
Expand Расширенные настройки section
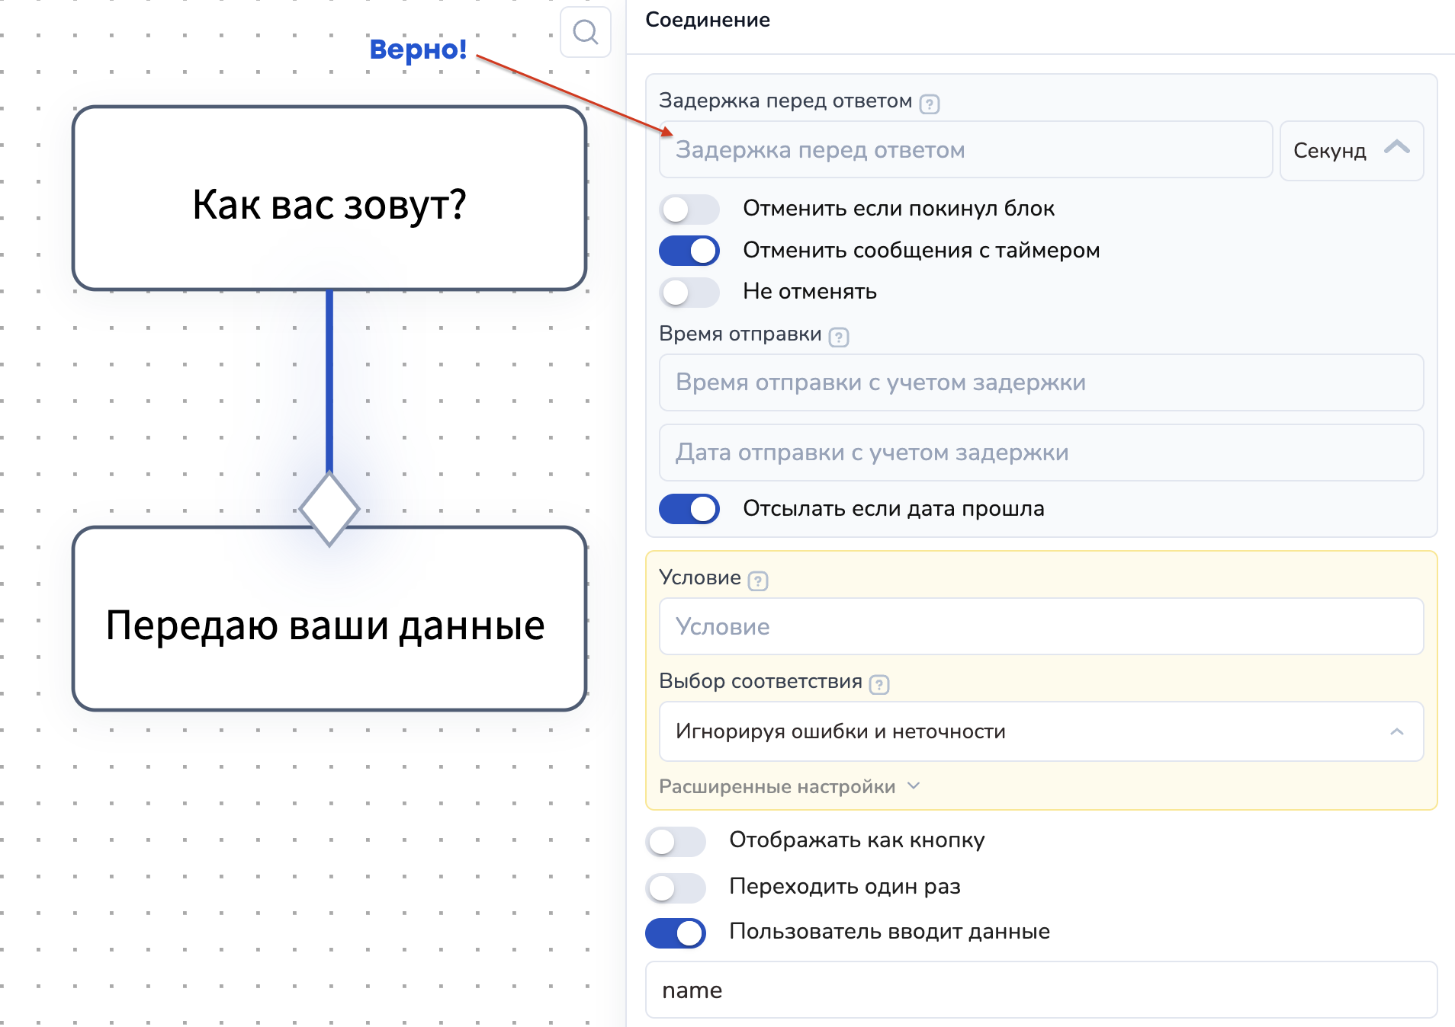pyautogui.click(x=789, y=786)
